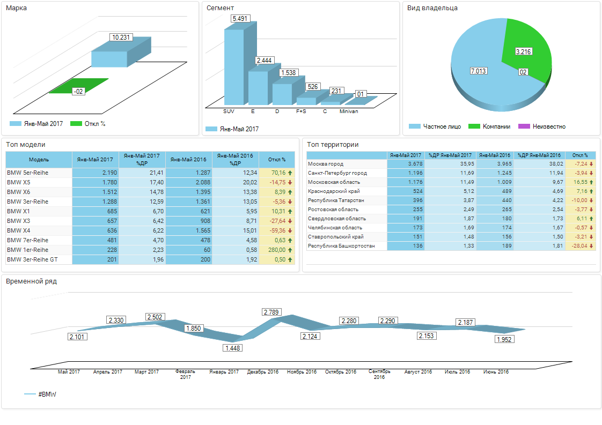602x425 pixels.
Task: Sort Топ модели by Откл % header
Action: click(x=277, y=160)
